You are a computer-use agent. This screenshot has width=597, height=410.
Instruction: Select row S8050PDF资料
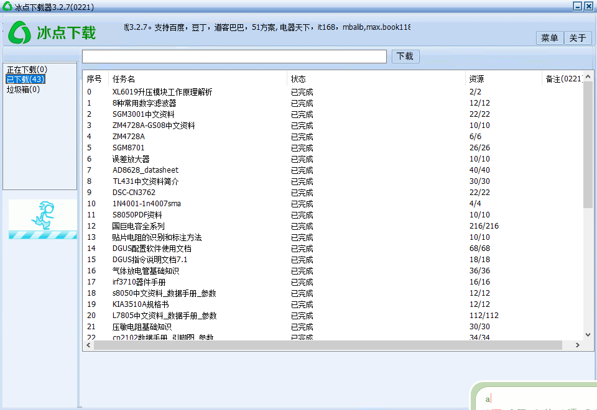[333, 215]
